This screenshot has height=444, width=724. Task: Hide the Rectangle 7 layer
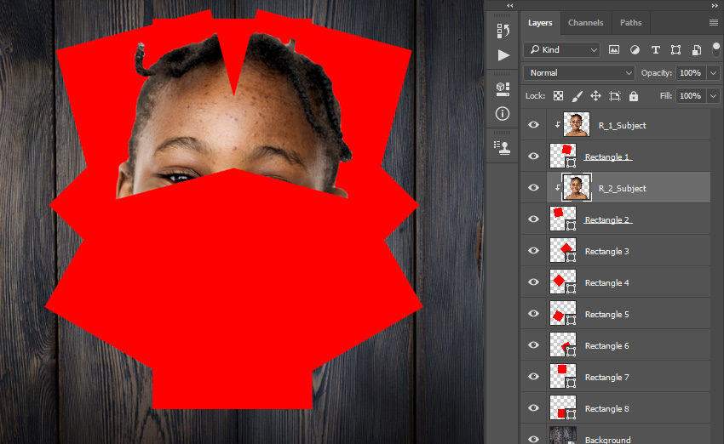533,376
